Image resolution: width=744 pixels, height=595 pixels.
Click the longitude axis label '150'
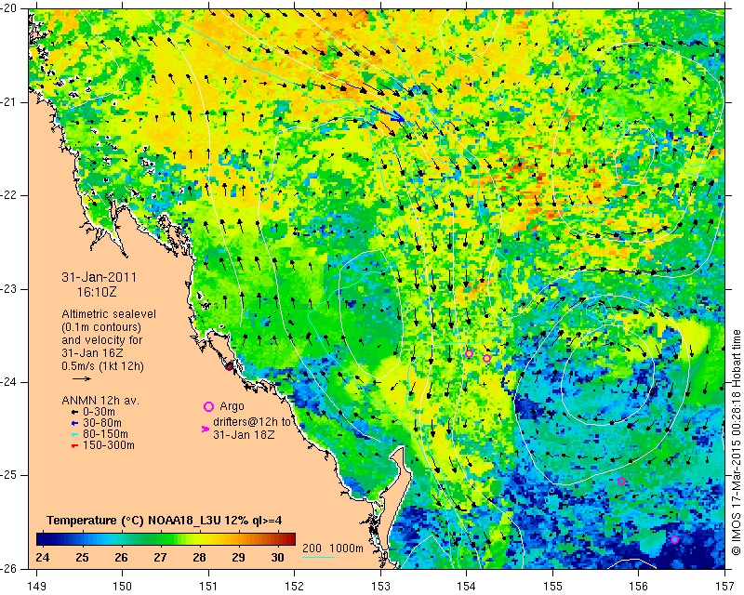[123, 587]
